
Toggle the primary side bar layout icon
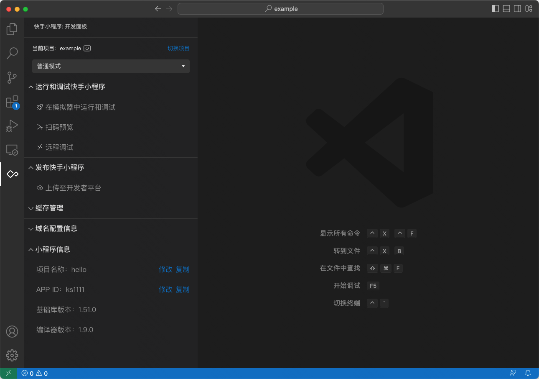point(496,9)
